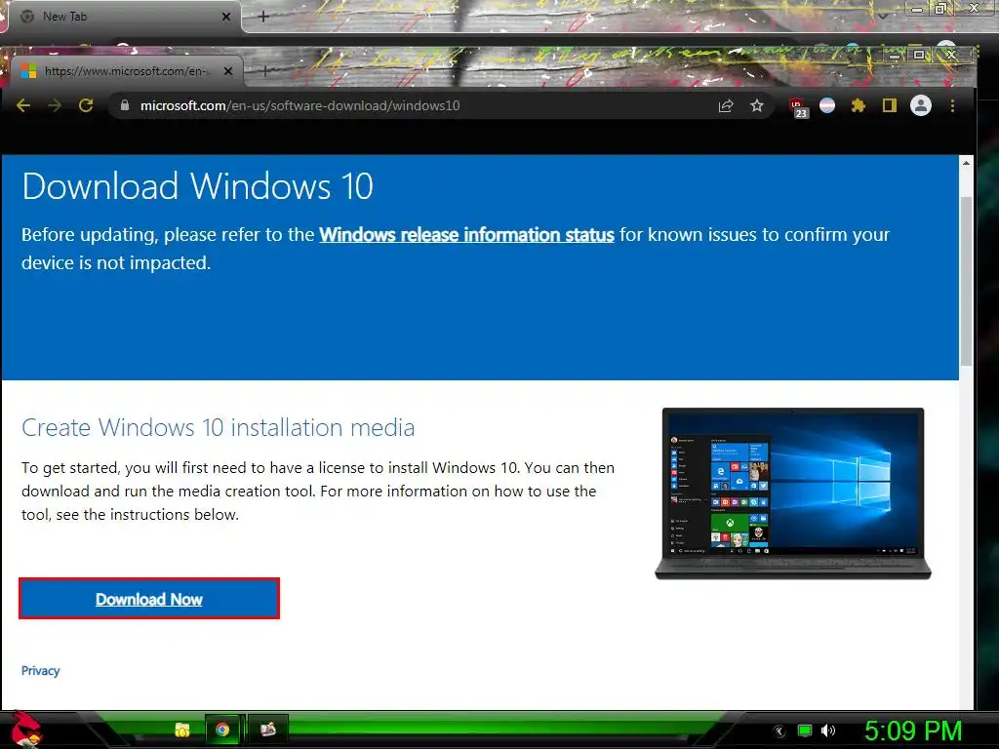Click the page scrollbar up arrow
Screen dimensions: 999x749
966,163
